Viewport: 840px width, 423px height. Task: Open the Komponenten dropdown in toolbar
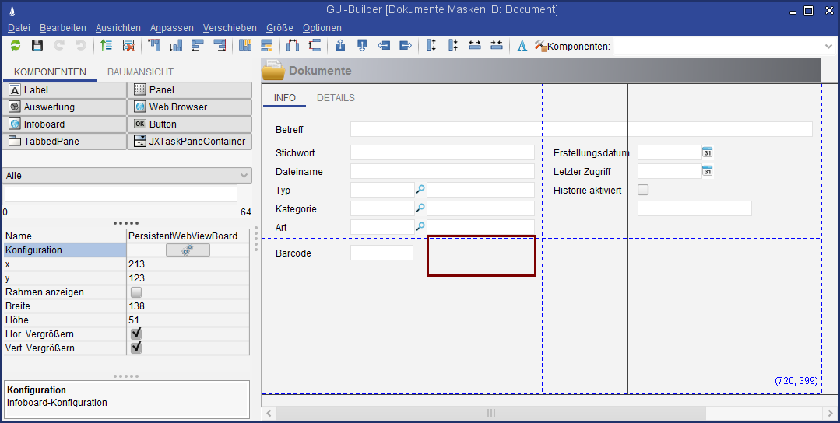click(x=828, y=47)
